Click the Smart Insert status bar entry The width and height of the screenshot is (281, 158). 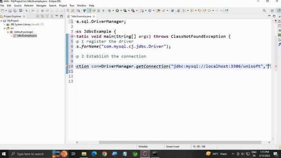pos(173,147)
